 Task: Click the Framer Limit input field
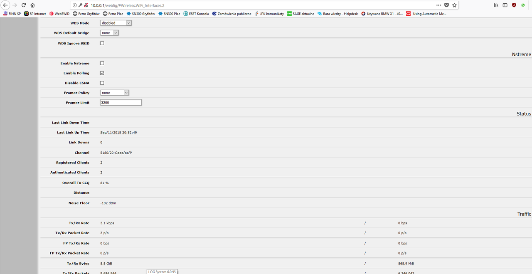point(121,102)
